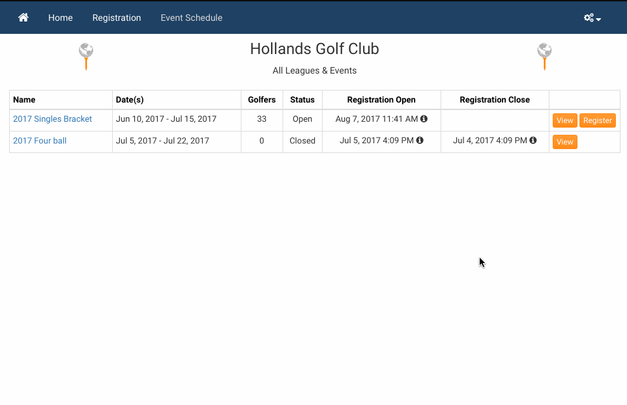
Task: Click the Golfers column header
Action: tap(262, 100)
